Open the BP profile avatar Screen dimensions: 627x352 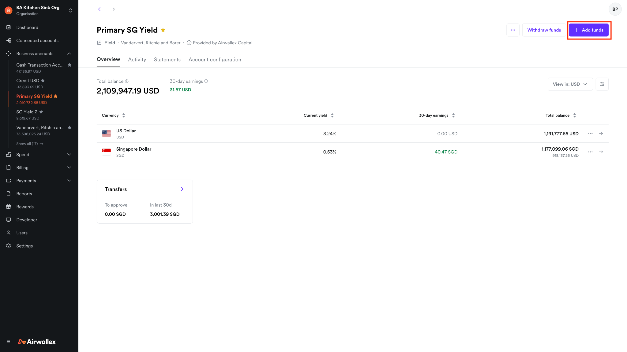click(615, 9)
